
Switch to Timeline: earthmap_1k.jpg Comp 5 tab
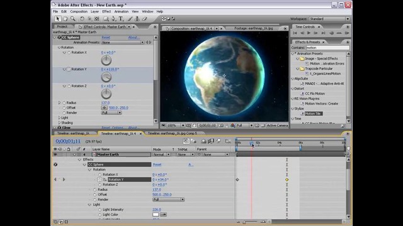(173, 134)
